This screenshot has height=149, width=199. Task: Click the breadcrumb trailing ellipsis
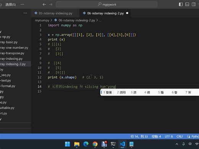tap(100, 21)
